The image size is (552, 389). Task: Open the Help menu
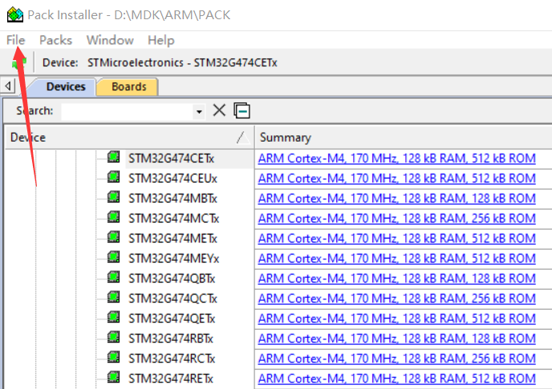(x=161, y=40)
